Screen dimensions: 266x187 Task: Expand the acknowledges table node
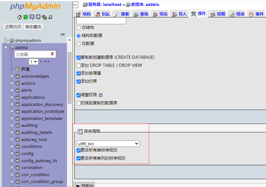[x=12, y=76]
